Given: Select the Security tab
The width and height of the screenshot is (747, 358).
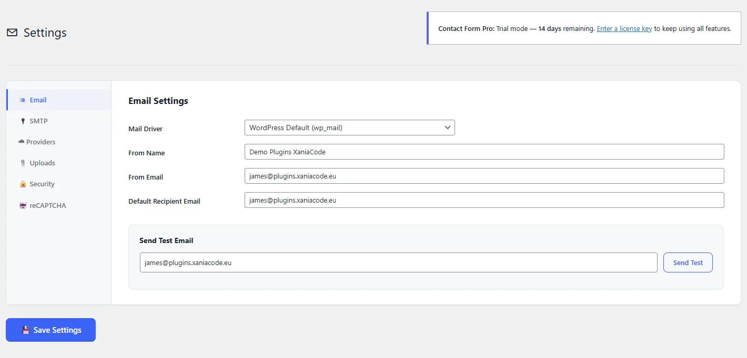Looking at the screenshot, I should click(59, 184).
